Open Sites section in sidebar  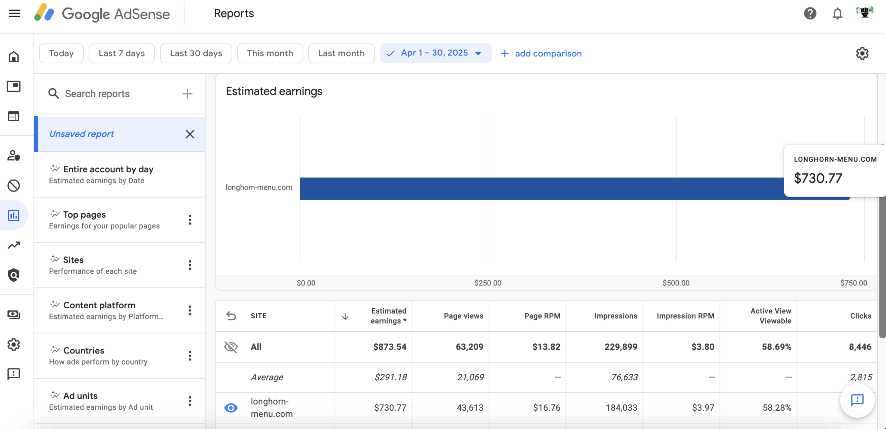14,116
